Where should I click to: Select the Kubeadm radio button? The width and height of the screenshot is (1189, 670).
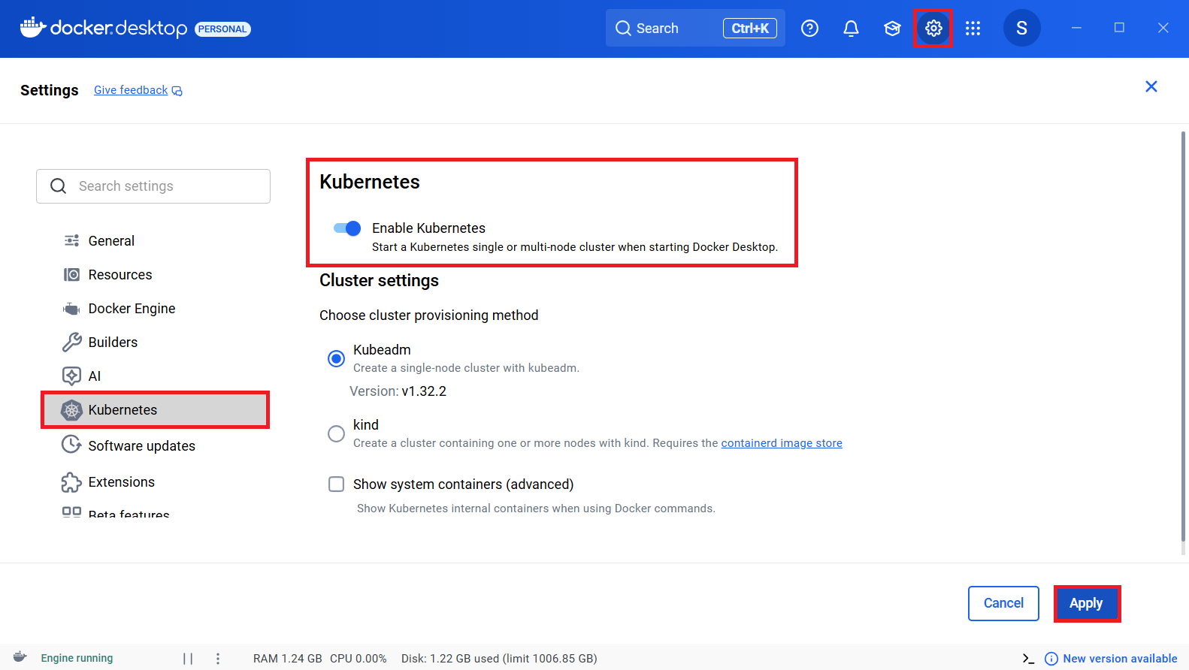click(x=337, y=359)
